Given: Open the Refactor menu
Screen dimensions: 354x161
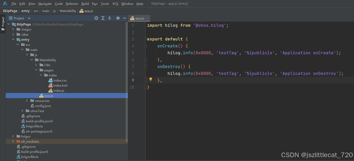Looking at the screenshot, I should 72,4.
